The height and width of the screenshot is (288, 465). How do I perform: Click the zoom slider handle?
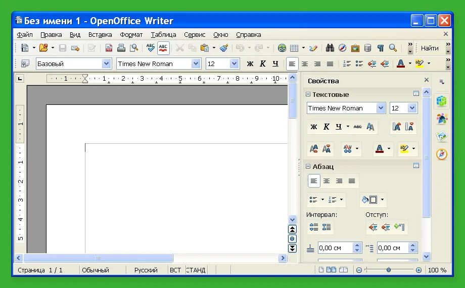389,270
